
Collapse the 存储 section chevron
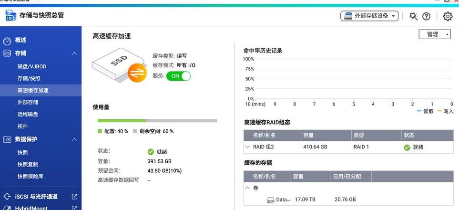74,53
